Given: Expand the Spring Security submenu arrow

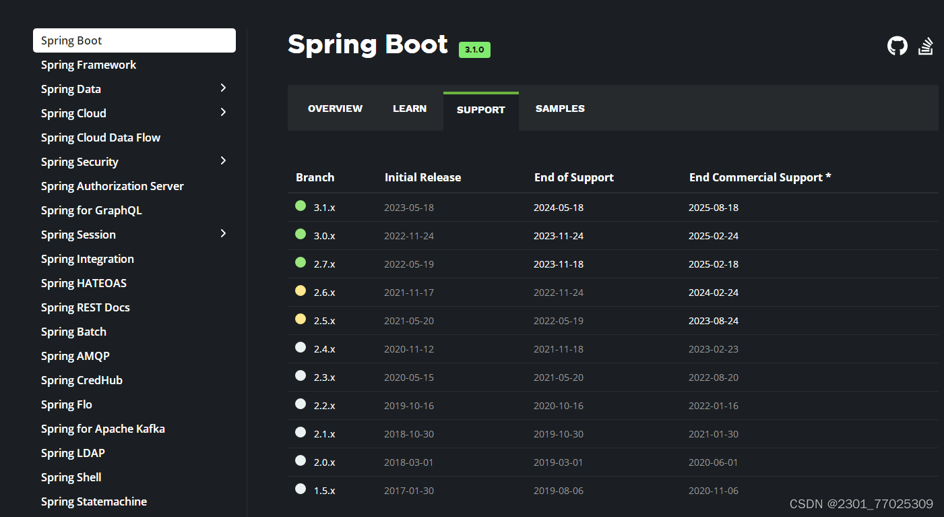Looking at the screenshot, I should click(223, 160).
